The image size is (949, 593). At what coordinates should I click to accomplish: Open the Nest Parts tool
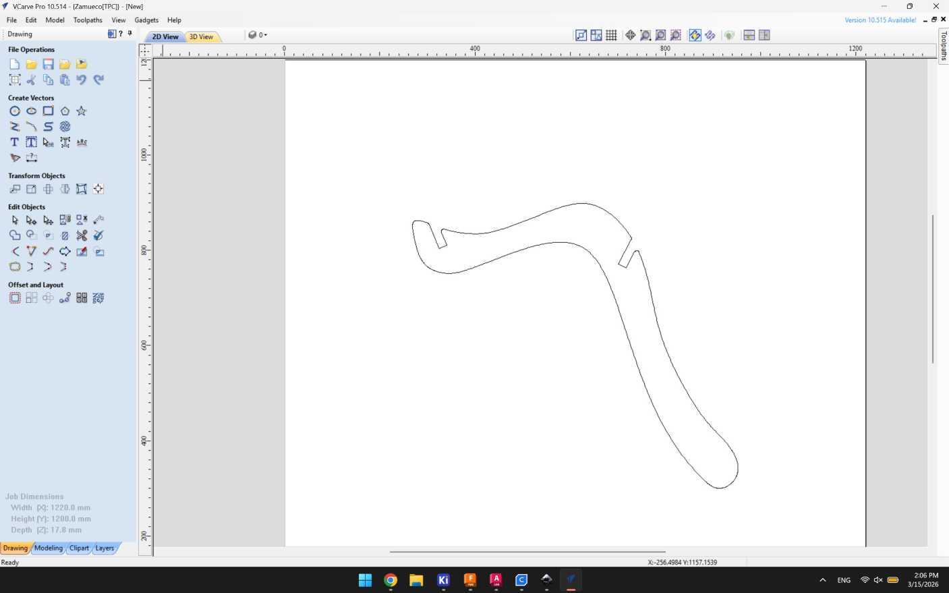pyautogui.click(x=98, y=298)
